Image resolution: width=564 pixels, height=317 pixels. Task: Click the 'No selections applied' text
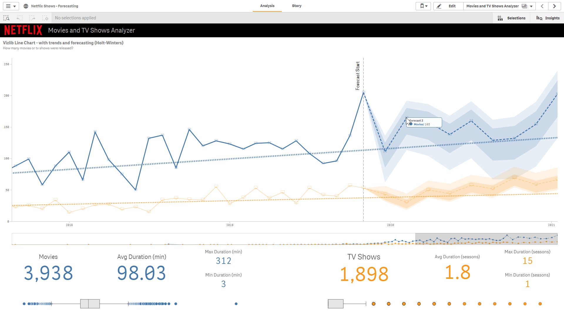[75, 18]
